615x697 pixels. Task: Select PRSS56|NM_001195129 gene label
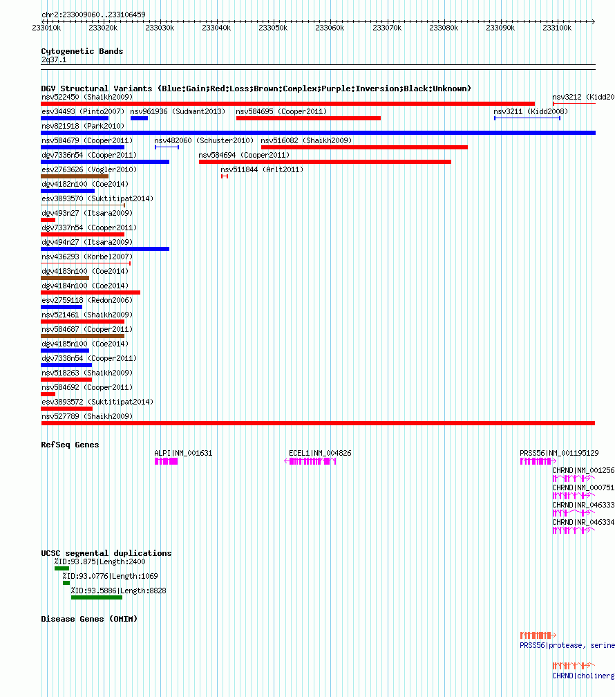(559, 454)
